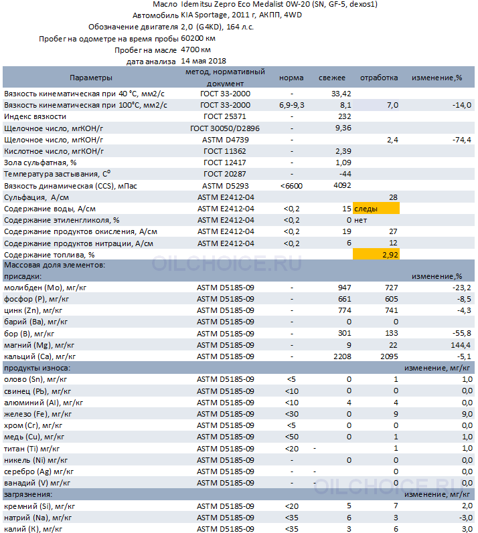The height and width of the screenshot is (533, 478).
Task: Click the 'ванадий (V) мг/кг' row label
Action: click(x=37, y=484)
